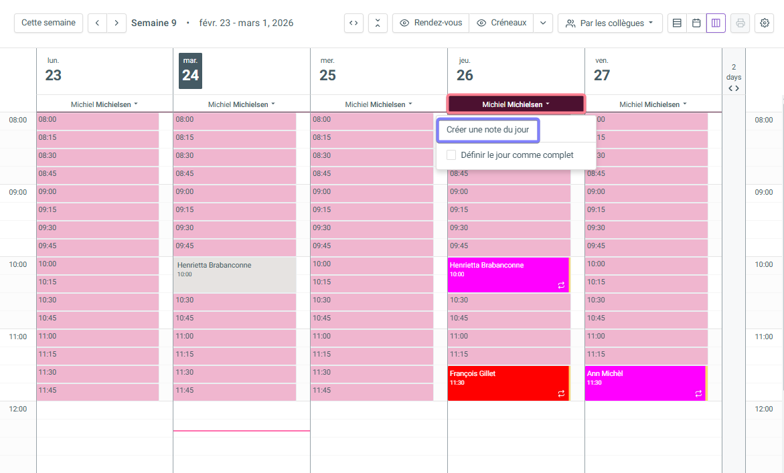Click the horizontal expand columns icon
The image size is (784, 473).
tap(354, 23)
